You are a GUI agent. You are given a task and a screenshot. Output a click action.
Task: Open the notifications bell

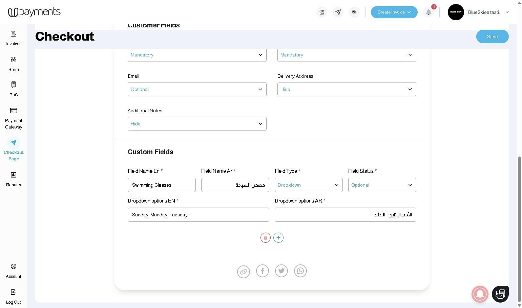click(429, 12)
